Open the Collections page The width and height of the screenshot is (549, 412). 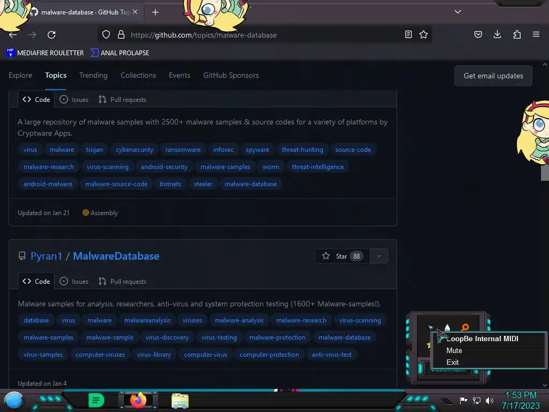pos(138,75)
